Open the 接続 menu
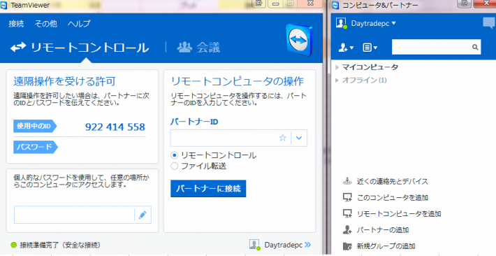This screenshot has width=496, height=256. pyautogui.click(x=17, y=24)
